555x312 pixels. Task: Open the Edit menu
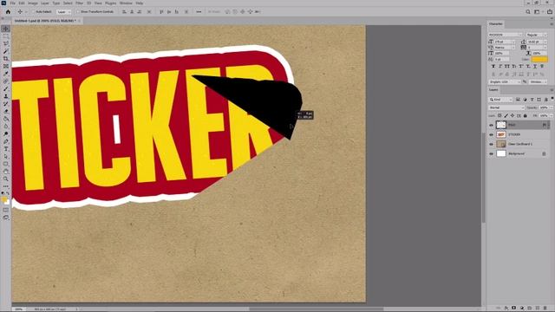[x=22, y=3]
